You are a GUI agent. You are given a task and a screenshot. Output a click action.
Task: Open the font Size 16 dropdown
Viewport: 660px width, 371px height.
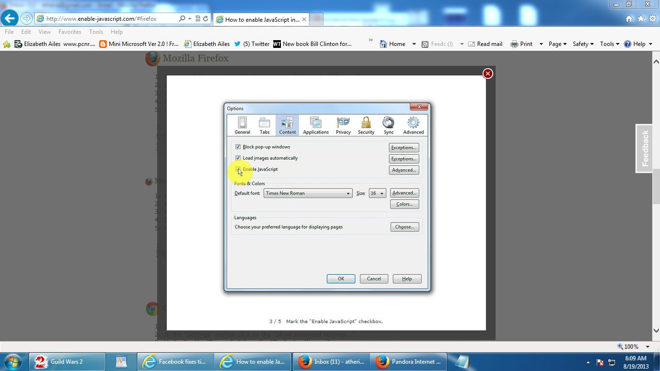(x=377, y=193)
